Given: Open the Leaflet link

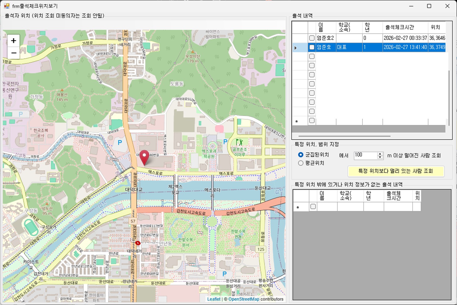Looking at the screenshot, I should pos(214,299).
